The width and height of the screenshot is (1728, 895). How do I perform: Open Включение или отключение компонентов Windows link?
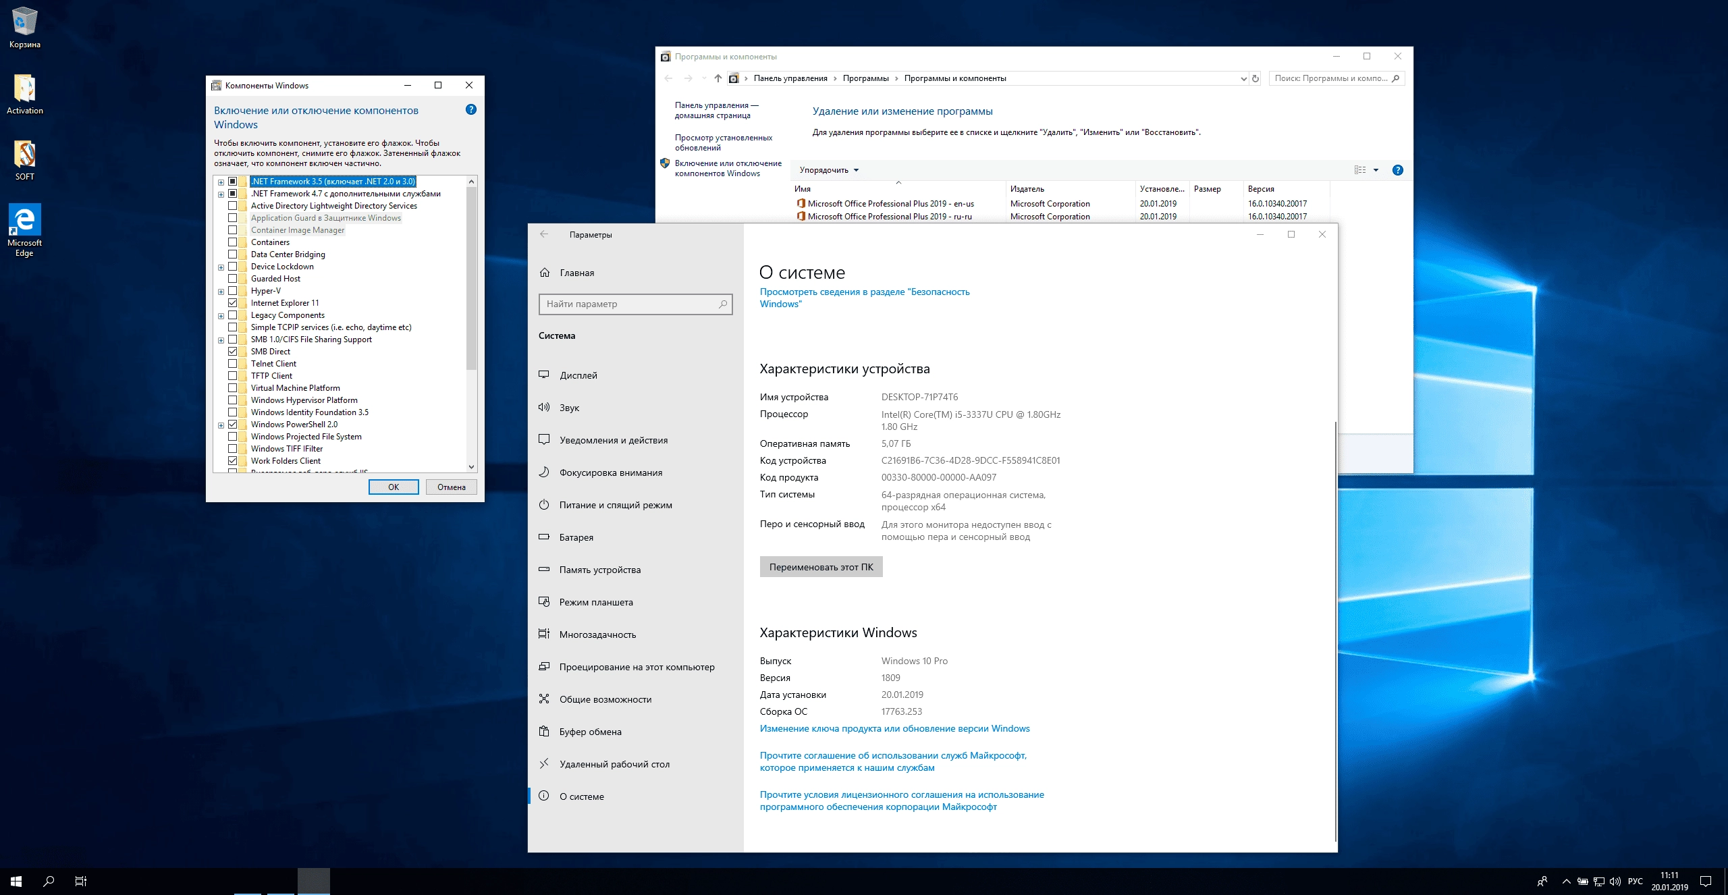[x=728, y=168]
